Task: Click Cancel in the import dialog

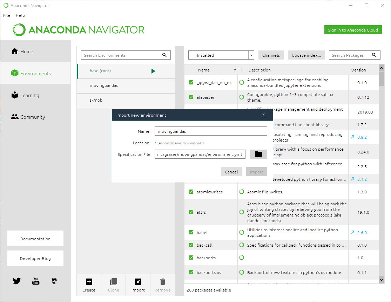Action: click(231, 172)
